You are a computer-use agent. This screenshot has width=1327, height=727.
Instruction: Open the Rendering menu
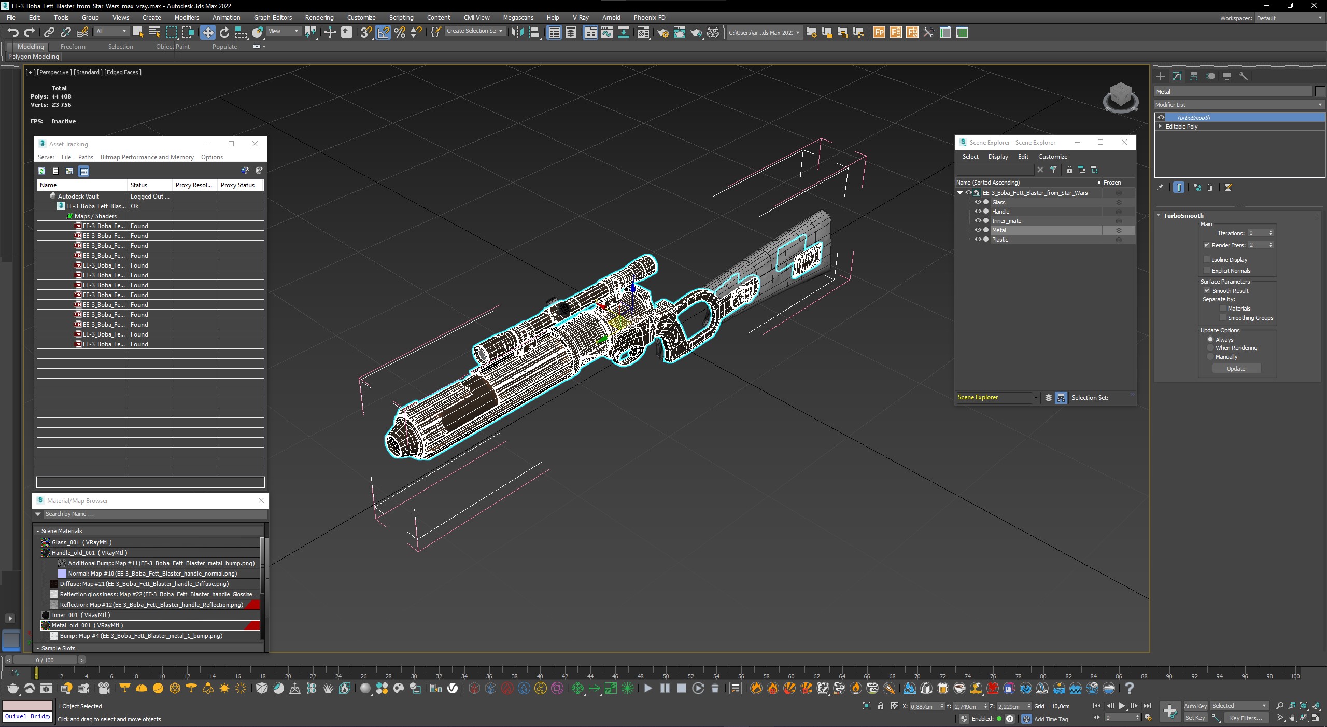point(319,17)
